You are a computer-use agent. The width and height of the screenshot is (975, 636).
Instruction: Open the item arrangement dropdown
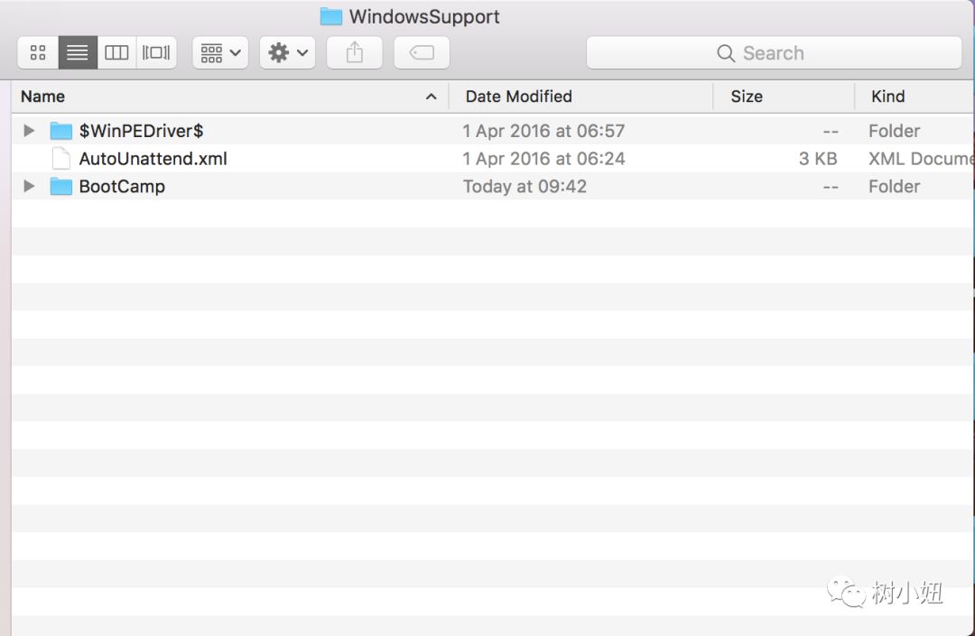(221, 53)
